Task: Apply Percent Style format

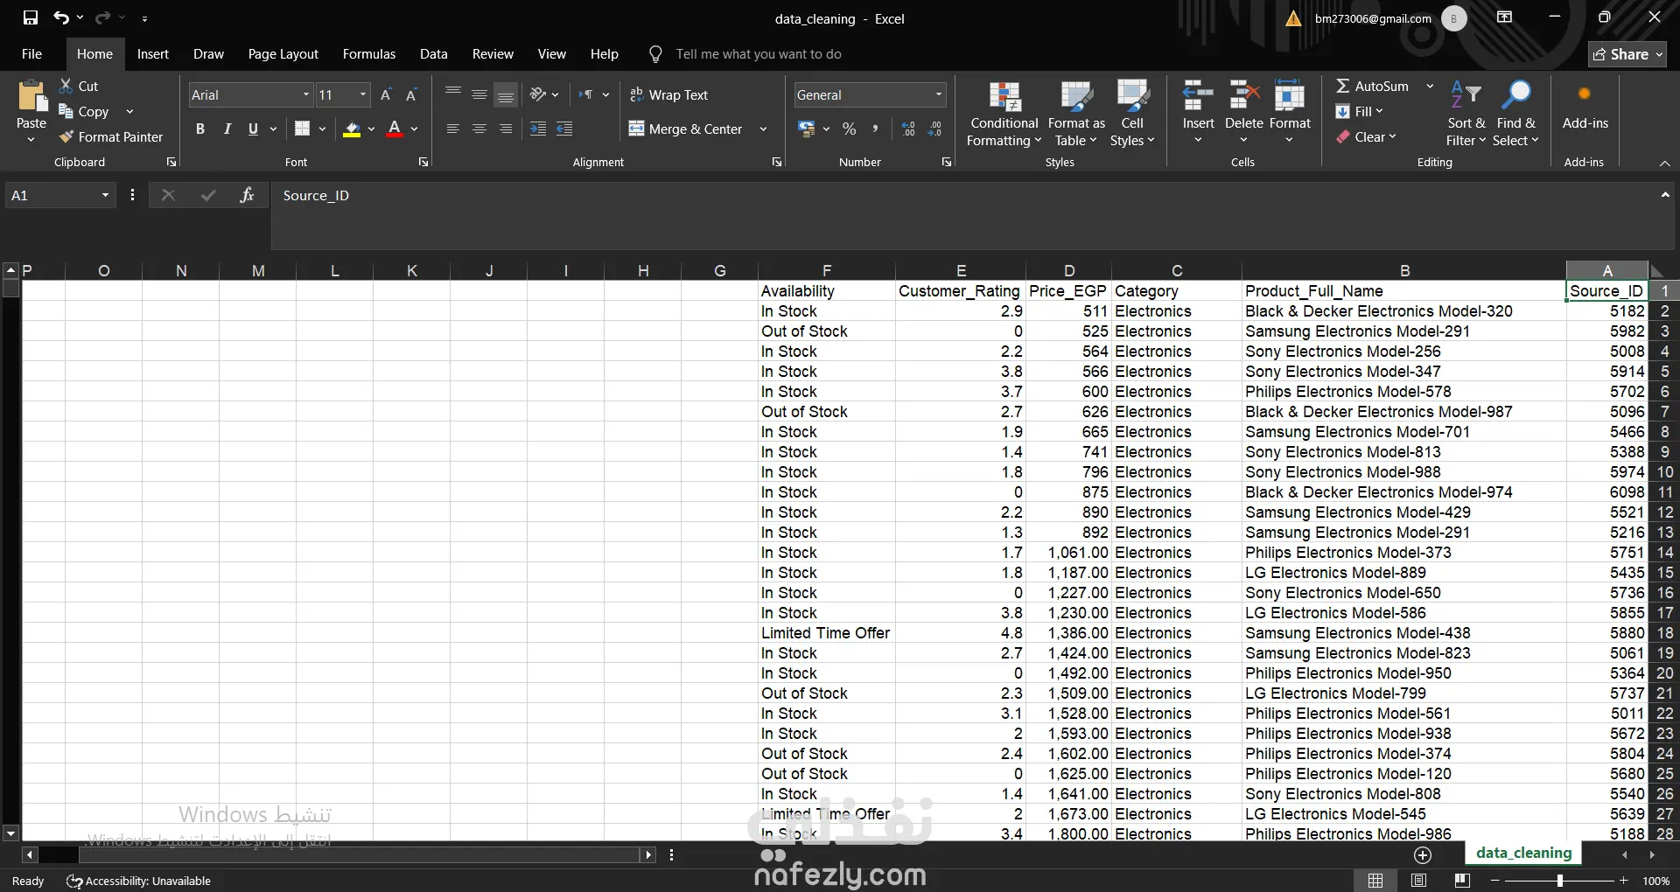Action: pyautogui.click(x=849, y=129)
